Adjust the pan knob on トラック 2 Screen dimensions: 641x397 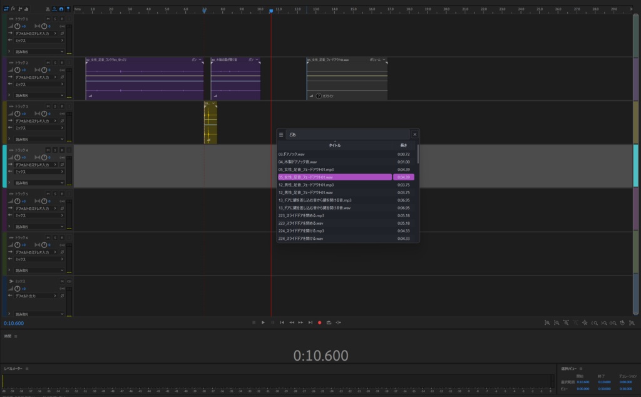point(44,70)
